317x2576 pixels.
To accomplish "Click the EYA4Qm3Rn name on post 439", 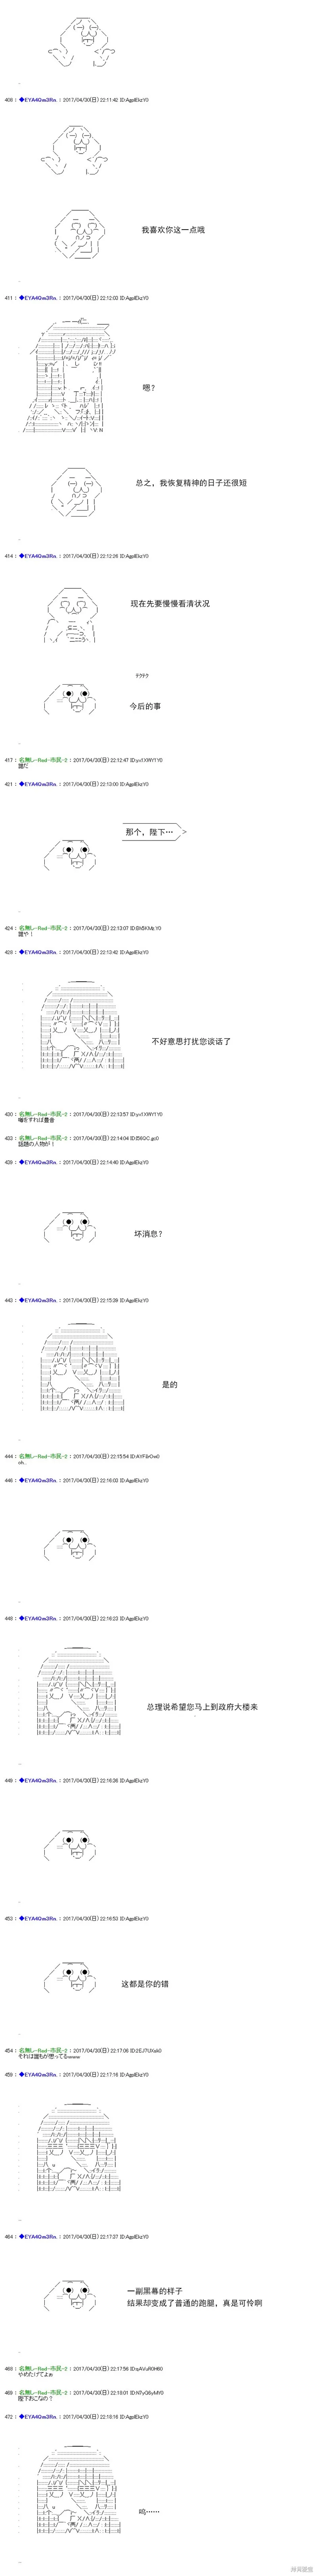I will [x=39, y=1162].
